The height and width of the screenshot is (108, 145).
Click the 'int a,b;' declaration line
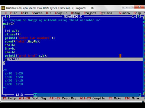pyautogui.click(x=12, y=31)
